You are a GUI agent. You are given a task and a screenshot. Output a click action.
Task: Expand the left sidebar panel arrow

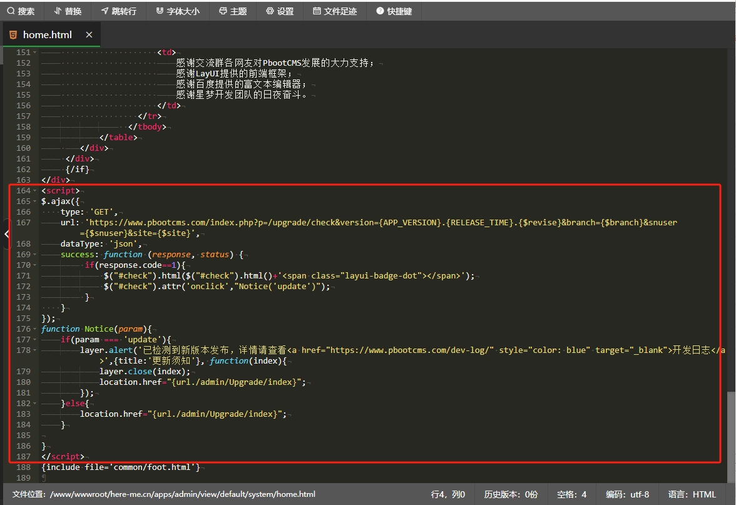[6, 234]
